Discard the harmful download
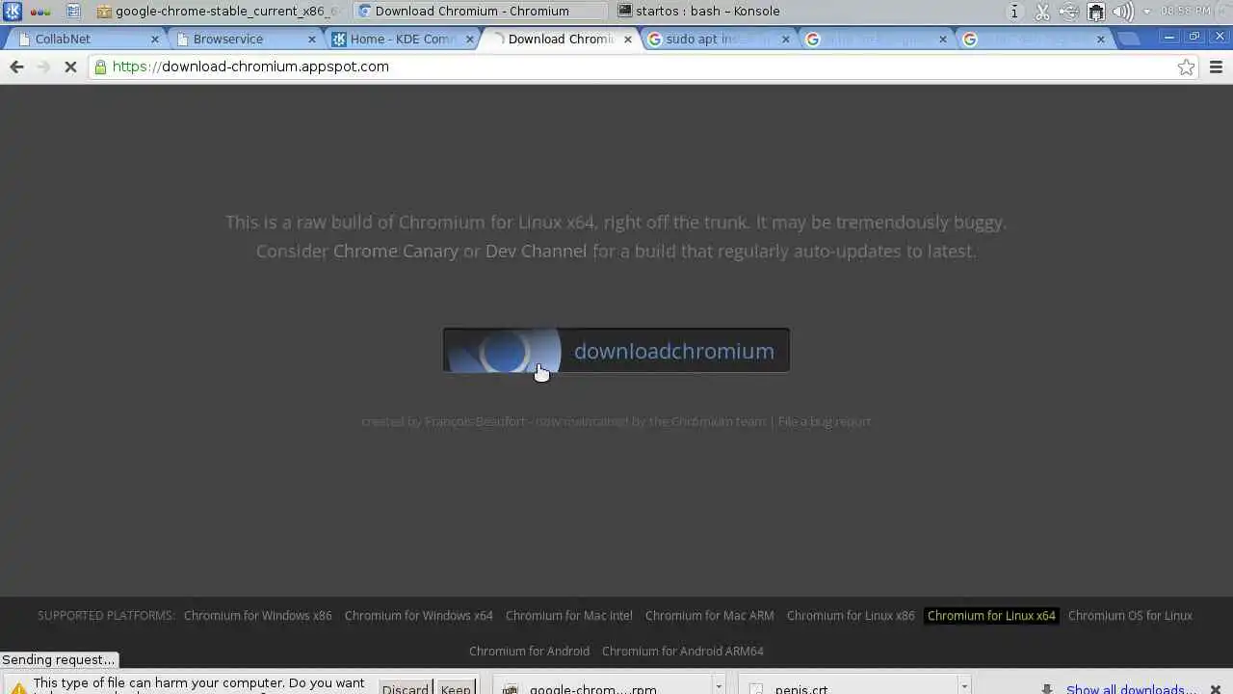The height and width of the screenshot is (694, 1233). [406, 688]
